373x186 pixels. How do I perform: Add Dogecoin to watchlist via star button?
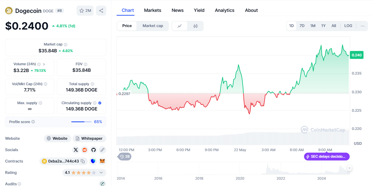pos(85,11)
